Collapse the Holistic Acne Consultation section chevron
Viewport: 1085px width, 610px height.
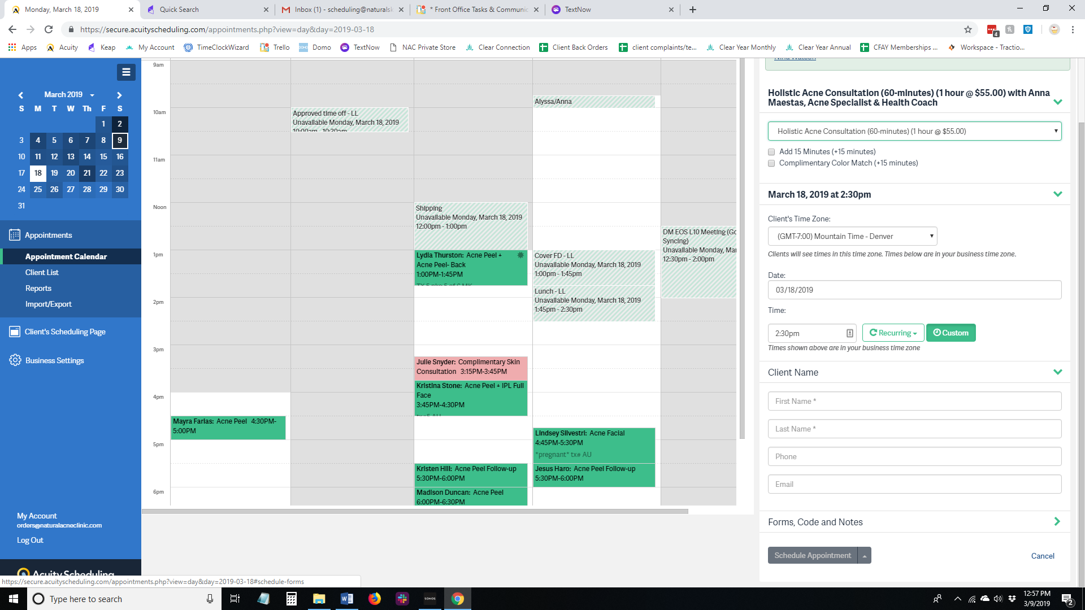tap(1058, 102)
